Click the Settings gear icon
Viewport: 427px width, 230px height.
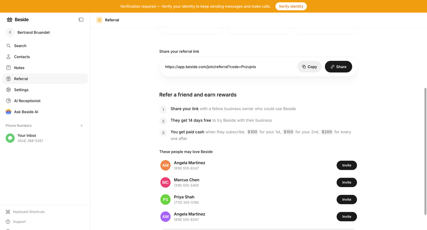coord(8,90)
